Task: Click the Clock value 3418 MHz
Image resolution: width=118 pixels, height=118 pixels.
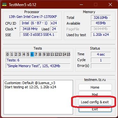Action: point(30,29)
